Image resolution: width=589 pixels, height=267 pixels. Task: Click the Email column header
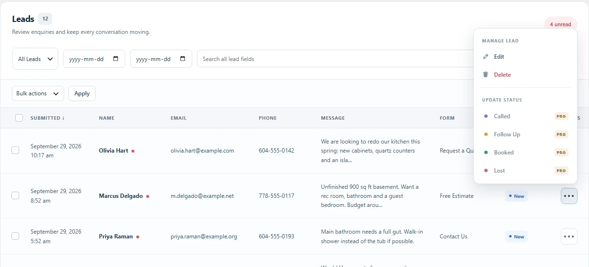pyautogui.click(x=178, y=118)
